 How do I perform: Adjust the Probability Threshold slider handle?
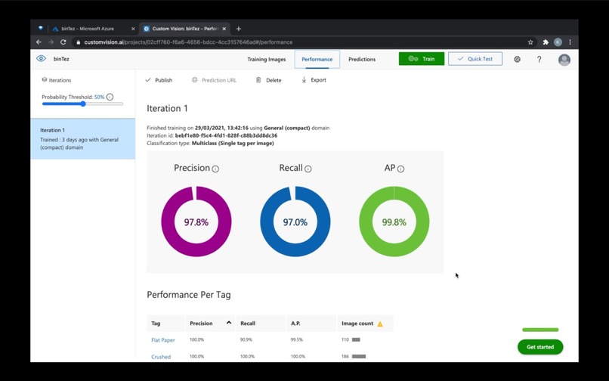click(x=83, y=104)
